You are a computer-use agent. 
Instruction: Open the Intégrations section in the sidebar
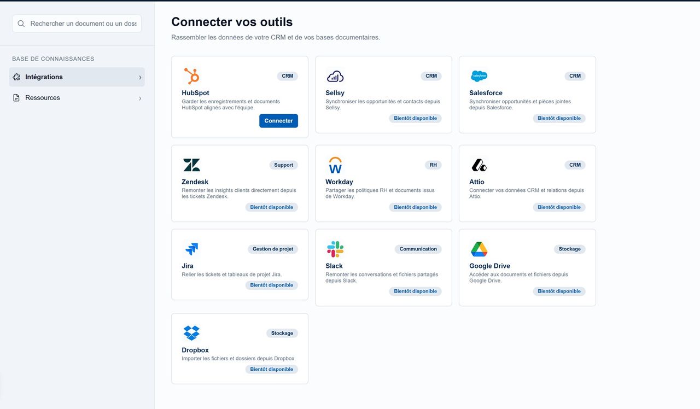(x=44, y=77)
